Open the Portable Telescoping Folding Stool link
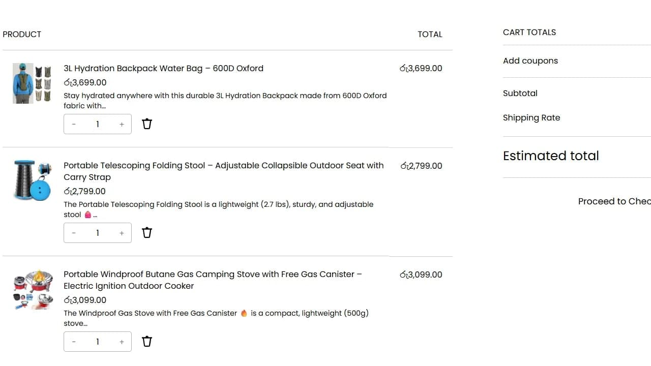The width and height of the screenshot is (651, 366). (x=224, y=171)
